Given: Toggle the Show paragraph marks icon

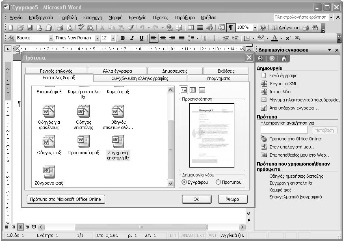Looking at the screenshot, I should [x=231, y=28].
